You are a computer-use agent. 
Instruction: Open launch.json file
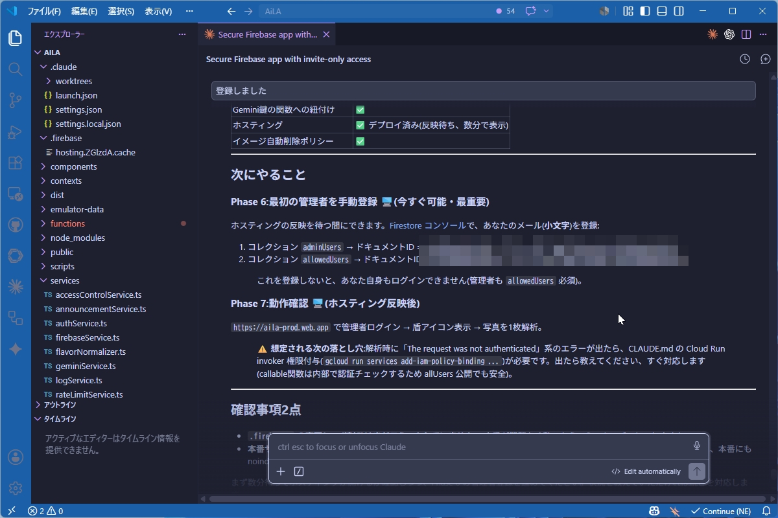pos(115,95)
